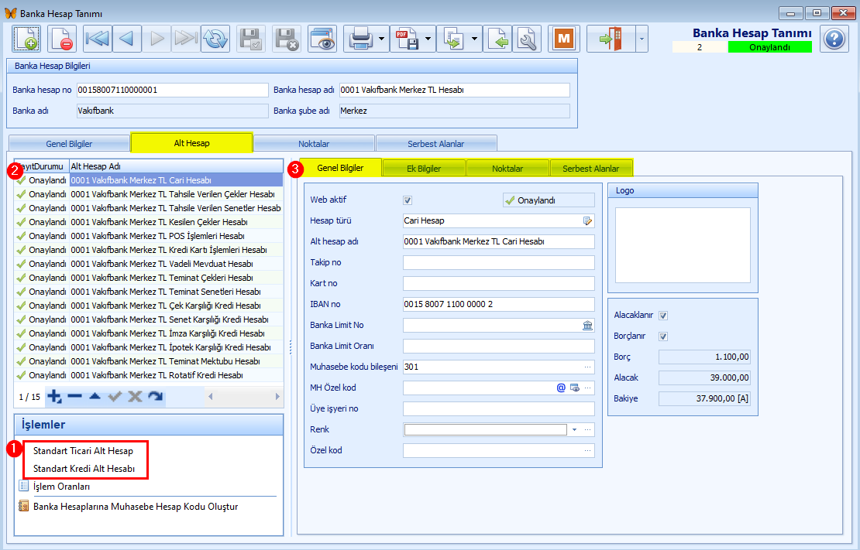This screenshot has width=860, height=550.
Task: Click Banka Hesaplarına Muhasebe Hesap Kodu Oluştur
Action: (136, 507)
